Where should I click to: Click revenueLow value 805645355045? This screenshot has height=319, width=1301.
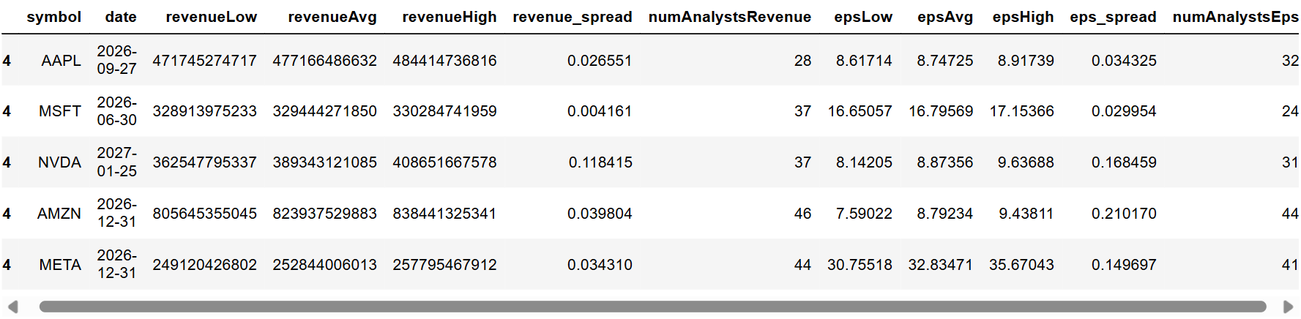pos(205,214)
